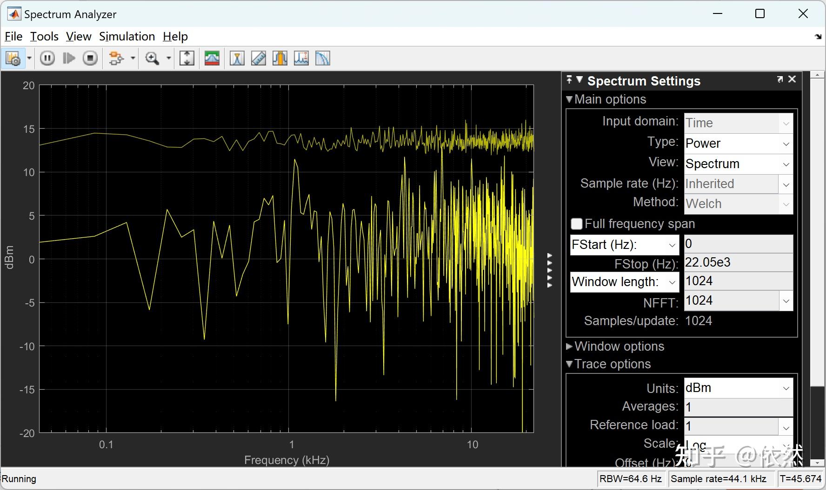Pause the running simulation
The height and width of the screenshot is (490, 826).
coord(47,58)
